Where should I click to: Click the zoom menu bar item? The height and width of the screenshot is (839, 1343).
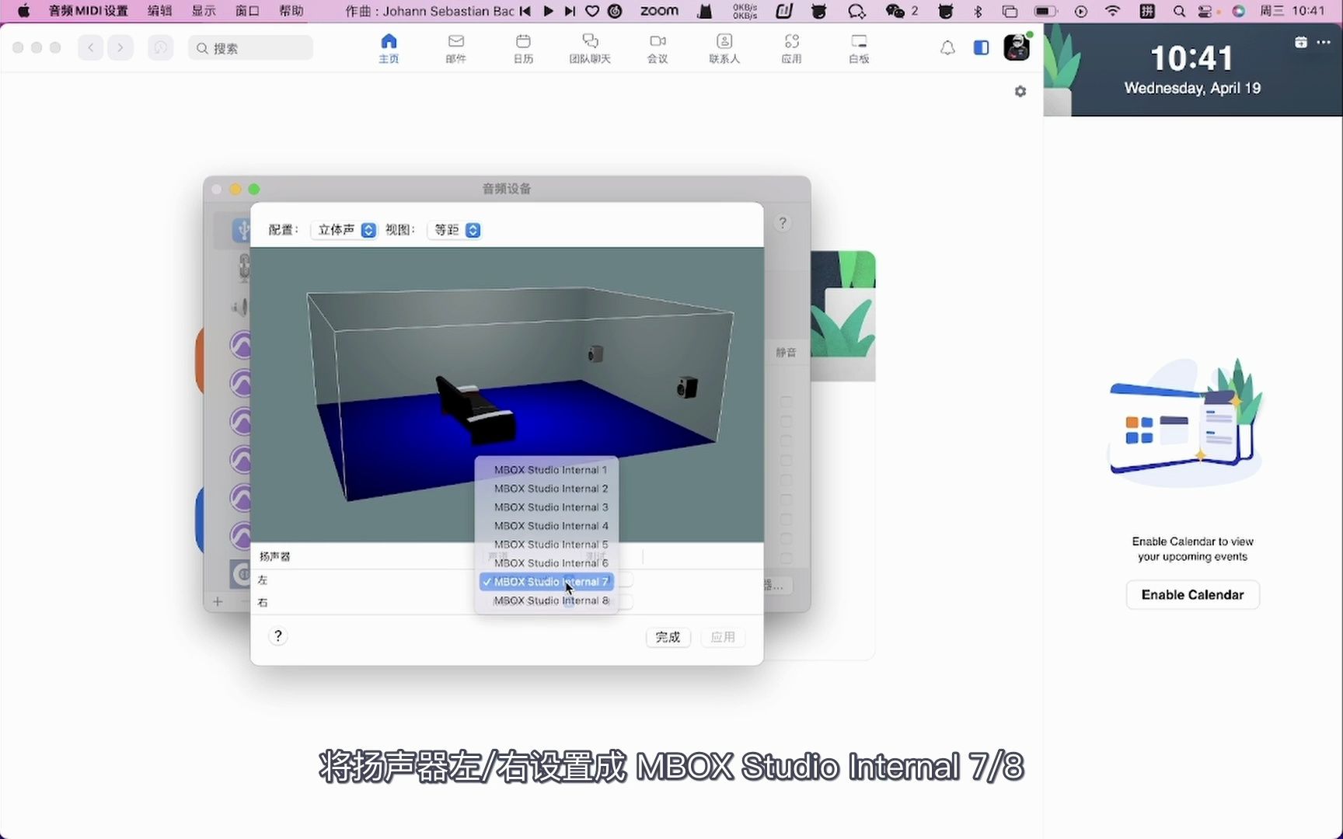click(659, 11)
